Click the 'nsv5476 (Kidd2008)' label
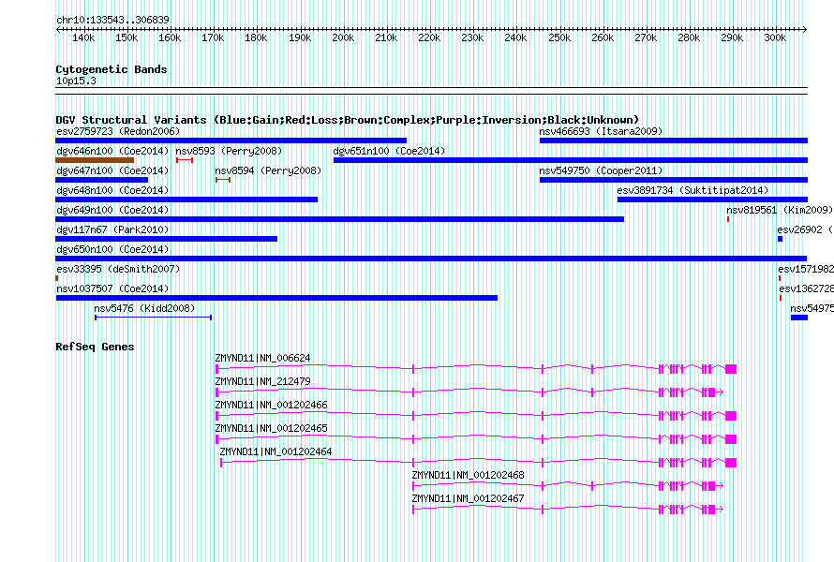 [x=144, y=308]
